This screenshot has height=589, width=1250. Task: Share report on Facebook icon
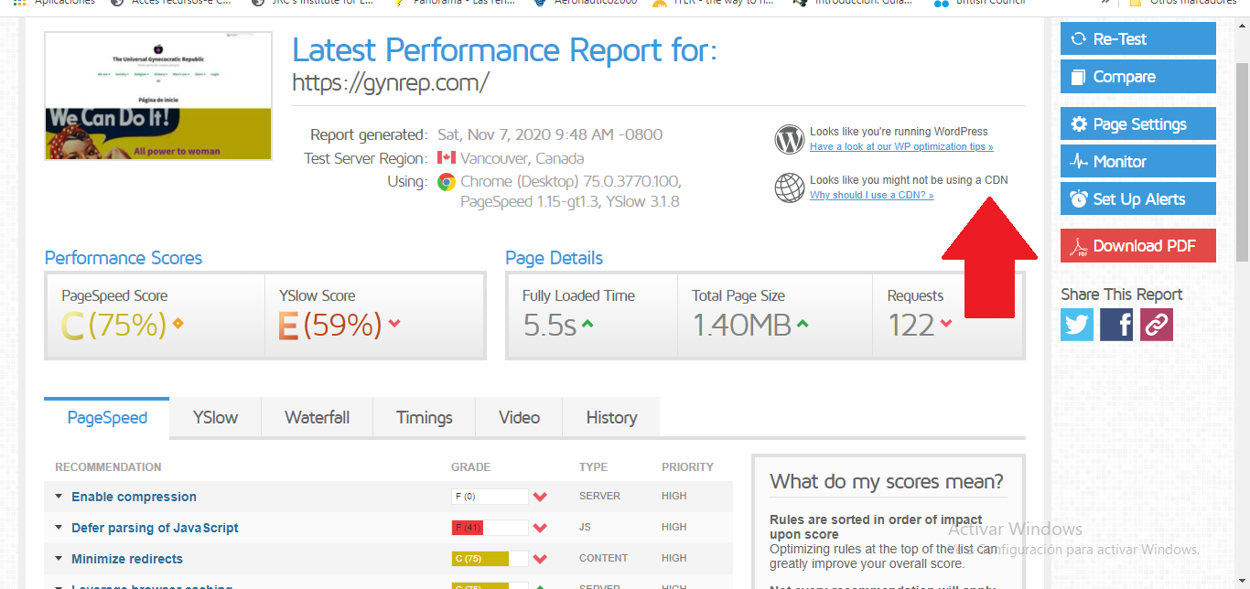click(x=1116, y=325)
